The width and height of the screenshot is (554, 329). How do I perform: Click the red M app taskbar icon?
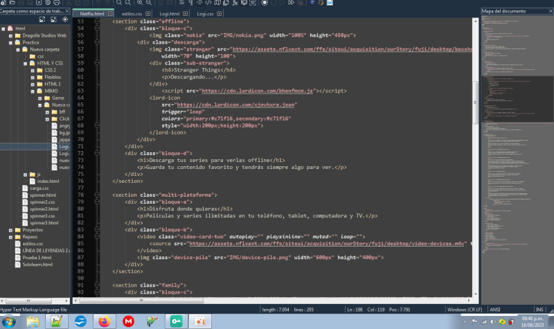pos(128,321)
